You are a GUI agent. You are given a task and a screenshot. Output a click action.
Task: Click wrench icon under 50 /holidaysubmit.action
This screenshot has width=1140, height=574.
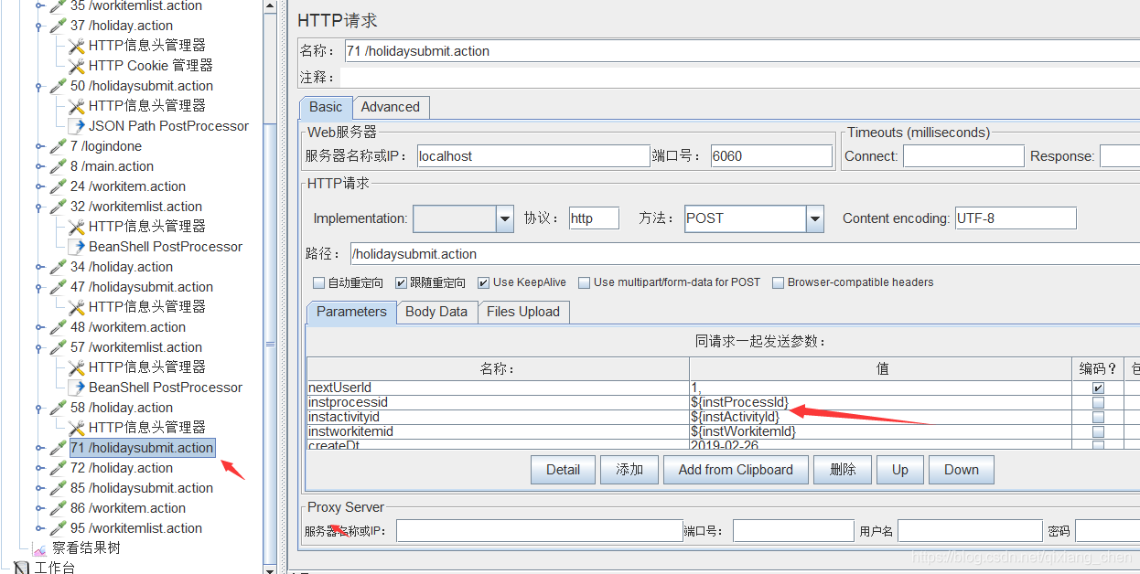[77, 106]
